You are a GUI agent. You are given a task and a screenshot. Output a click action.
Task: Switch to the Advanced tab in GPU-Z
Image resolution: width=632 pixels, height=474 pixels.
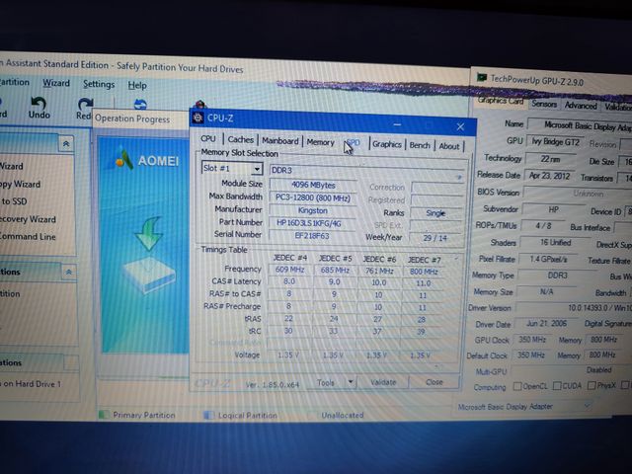coord(581,106)
